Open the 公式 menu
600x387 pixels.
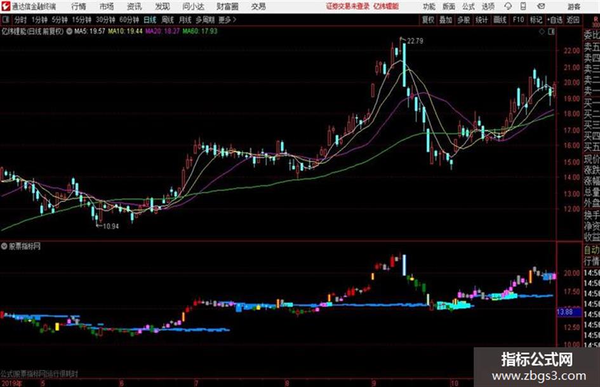(x=469, y=6)
